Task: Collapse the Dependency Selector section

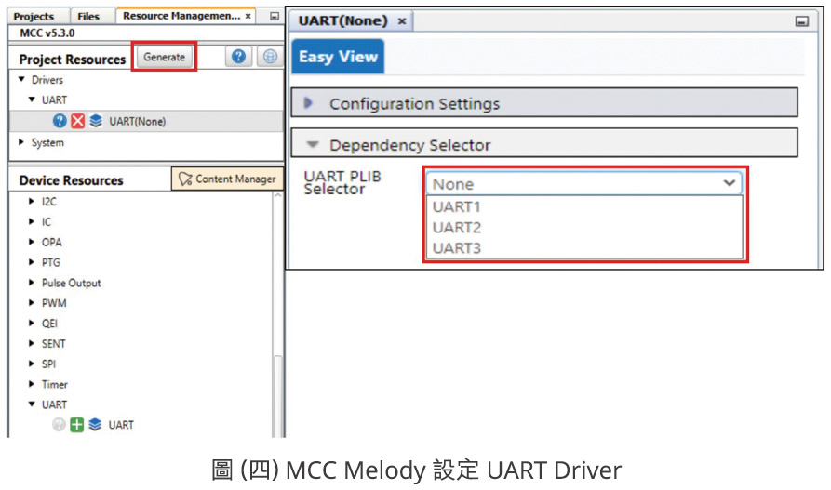Action: tap(312, 145)
